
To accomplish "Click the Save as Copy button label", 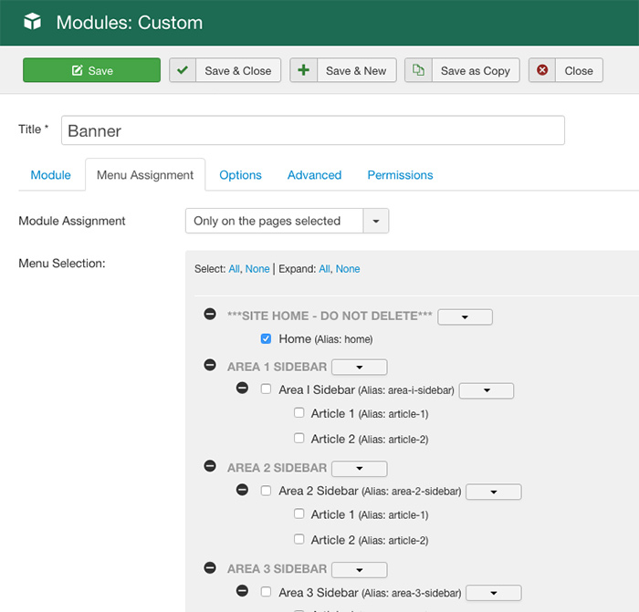I will tap(476, 71).
